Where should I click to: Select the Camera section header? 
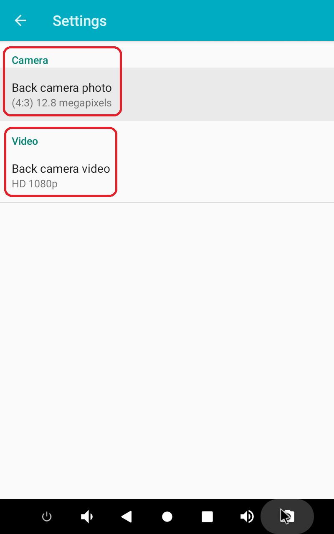pyautogui.click(x=30, y=60)
